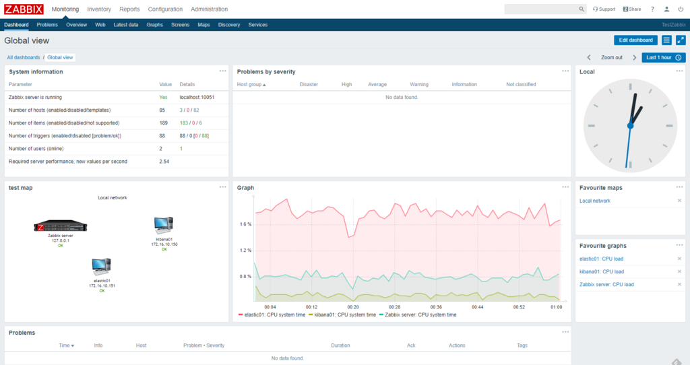
Task: Remove kibana01: CPU load favourite
Action: (679, 271)
